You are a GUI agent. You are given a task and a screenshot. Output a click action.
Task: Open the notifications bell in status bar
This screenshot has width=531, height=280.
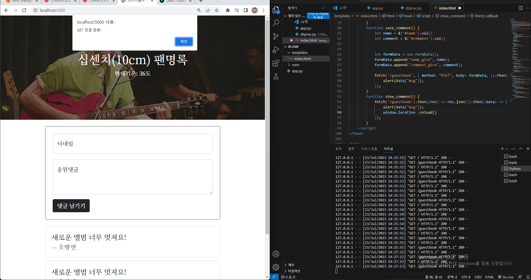528,277
